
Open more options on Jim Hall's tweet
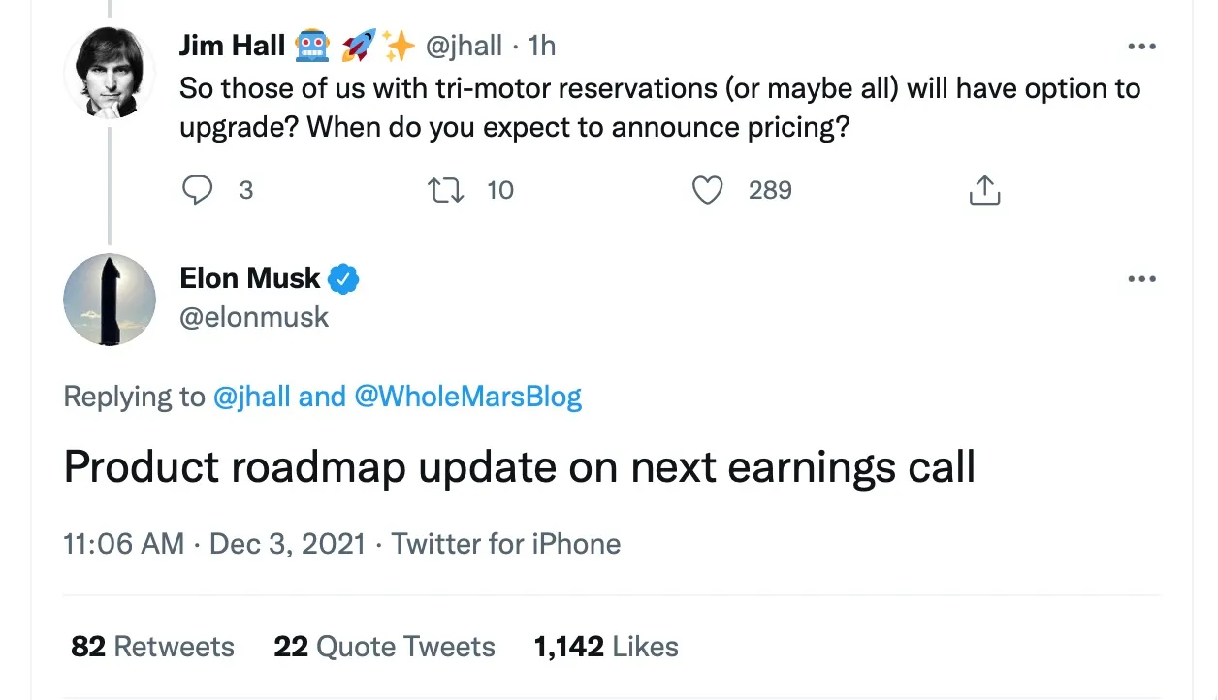tap(1141, 47)
